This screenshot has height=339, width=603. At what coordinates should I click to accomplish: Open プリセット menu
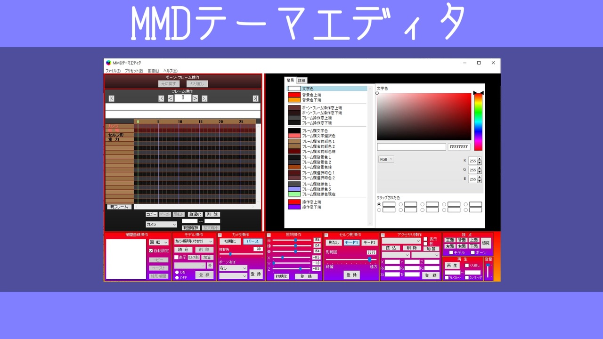(134, 71)
